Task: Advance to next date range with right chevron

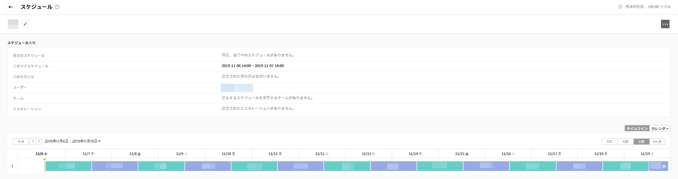Action: (39, 141)
